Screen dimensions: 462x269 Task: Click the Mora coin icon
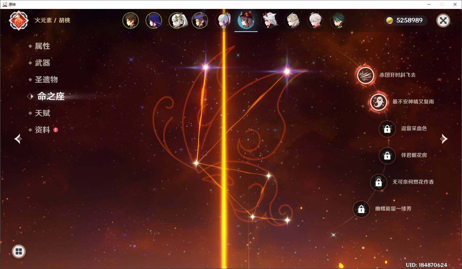point(390,20)
